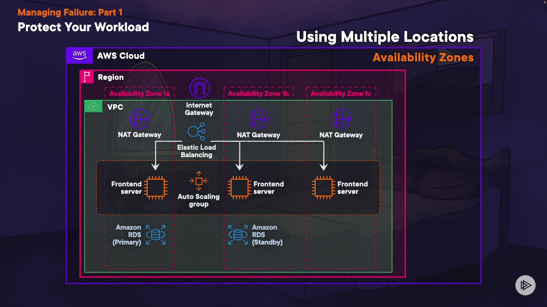
Task: Click the orange Availability Zones heading
Action: (x=423, y=57)
